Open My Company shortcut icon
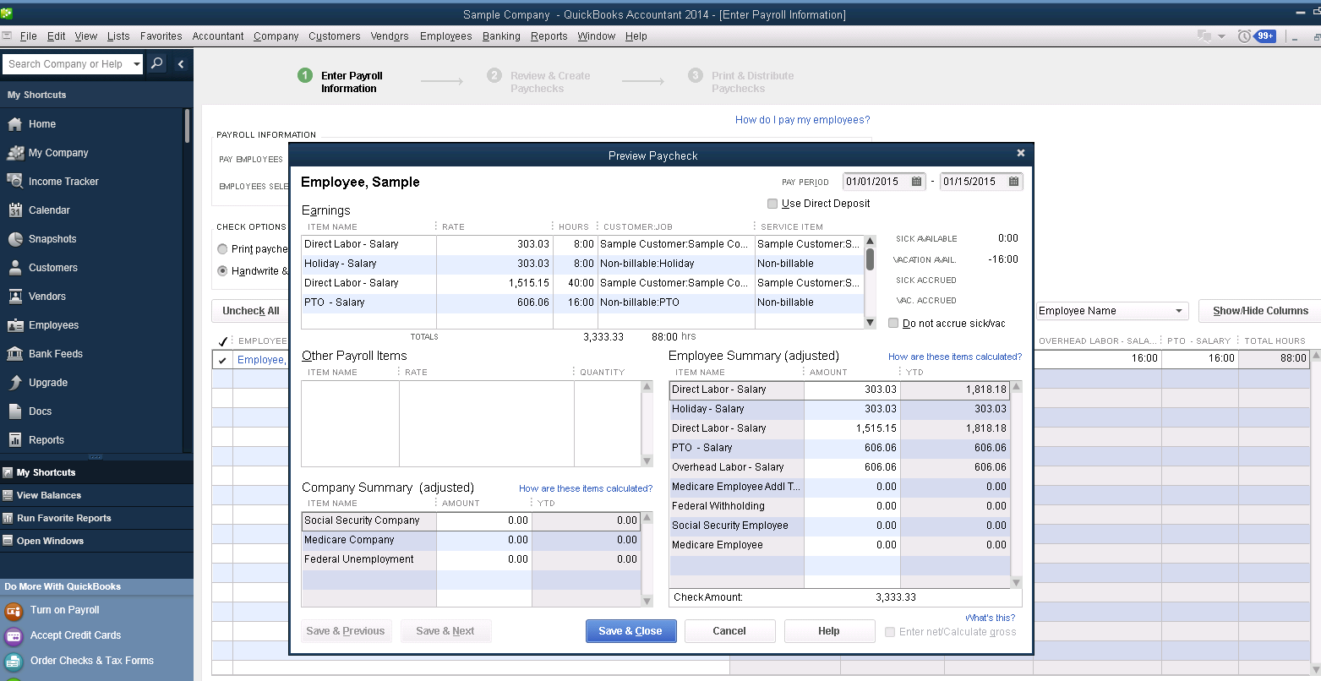The width and height of the screenshot is (1321, 681). point(15,153)
